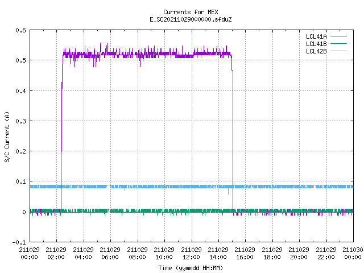Click the green LCL41B legend line sample

(x=338, y=44)
